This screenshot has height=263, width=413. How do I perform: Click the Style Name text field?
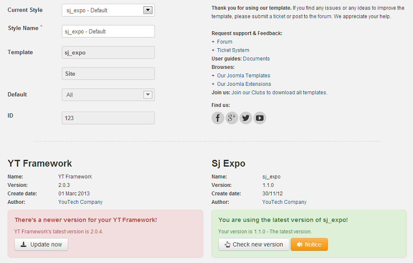point(108,31)
